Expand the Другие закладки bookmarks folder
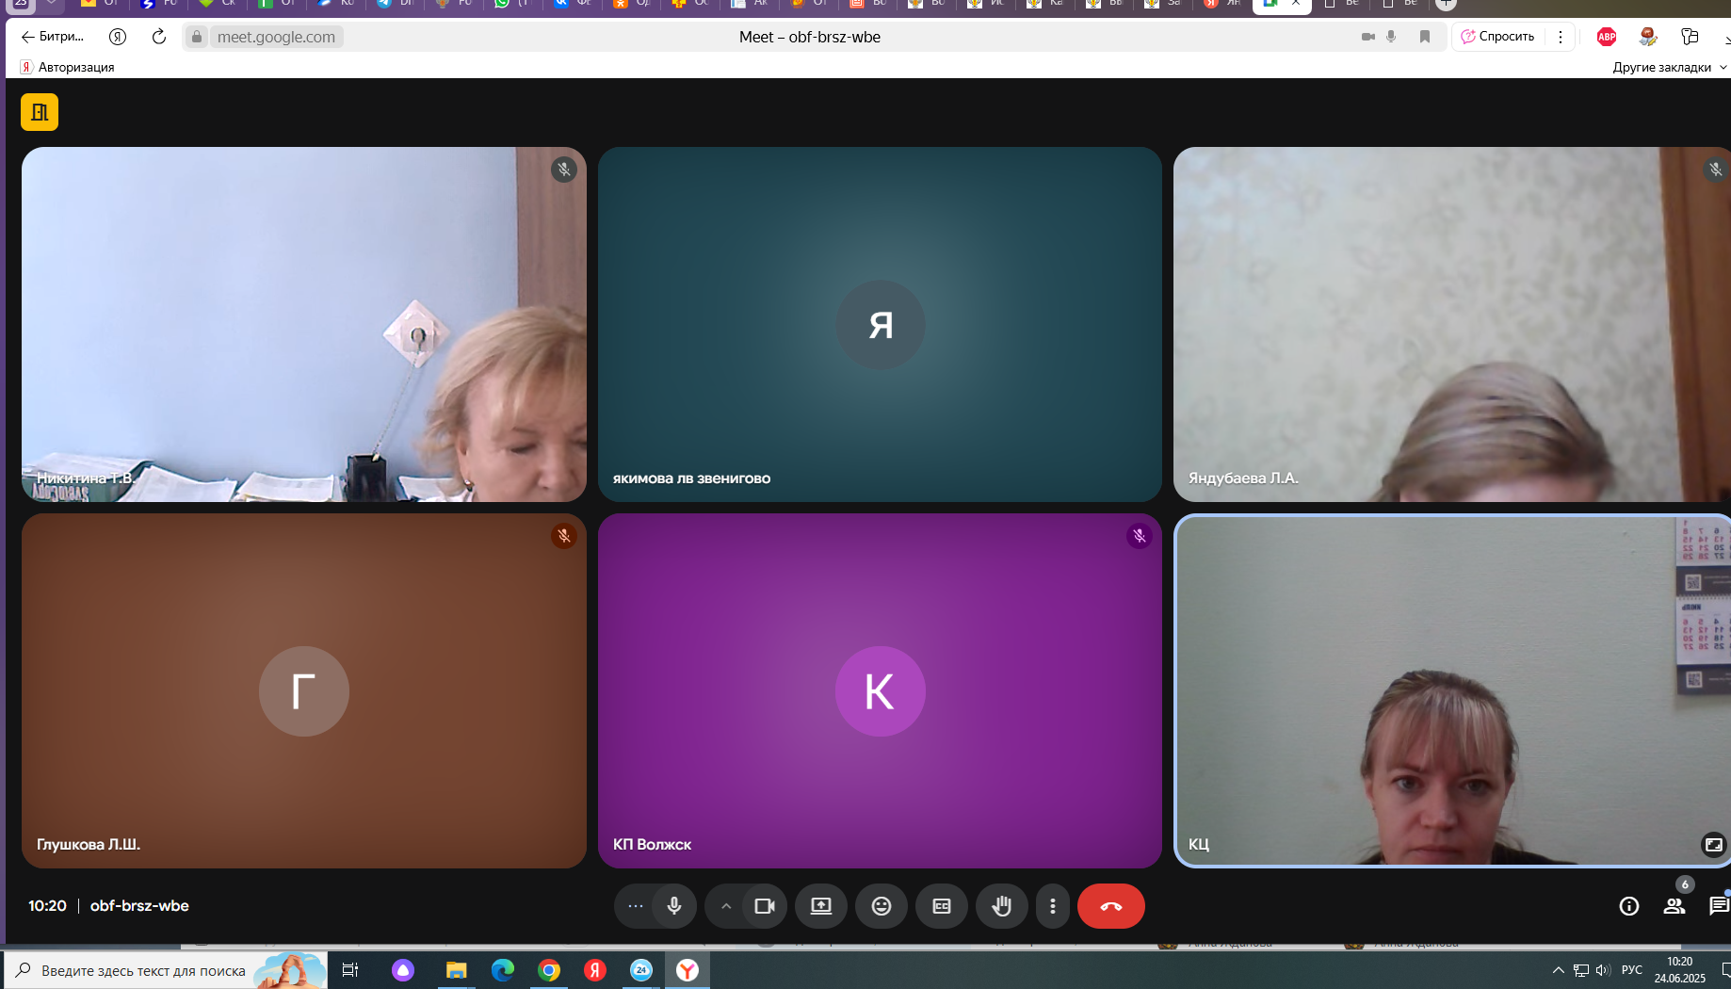 tap(1669, 67)
